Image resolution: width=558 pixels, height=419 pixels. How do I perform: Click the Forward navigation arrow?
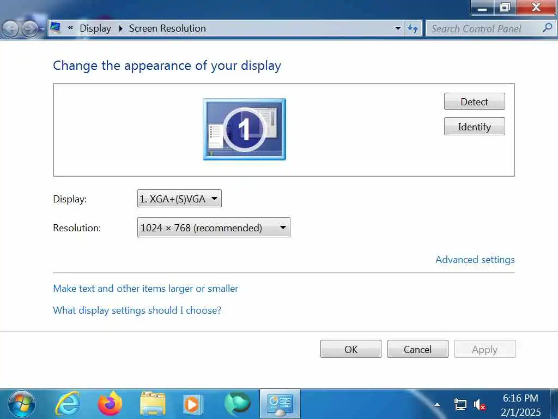[x=31, y=29]
